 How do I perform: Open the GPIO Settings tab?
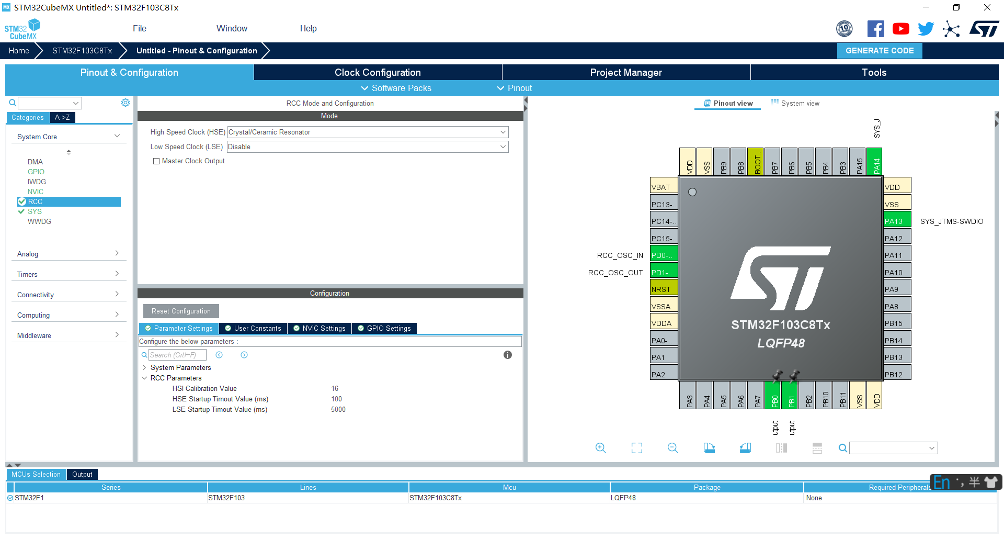point(384,328)
